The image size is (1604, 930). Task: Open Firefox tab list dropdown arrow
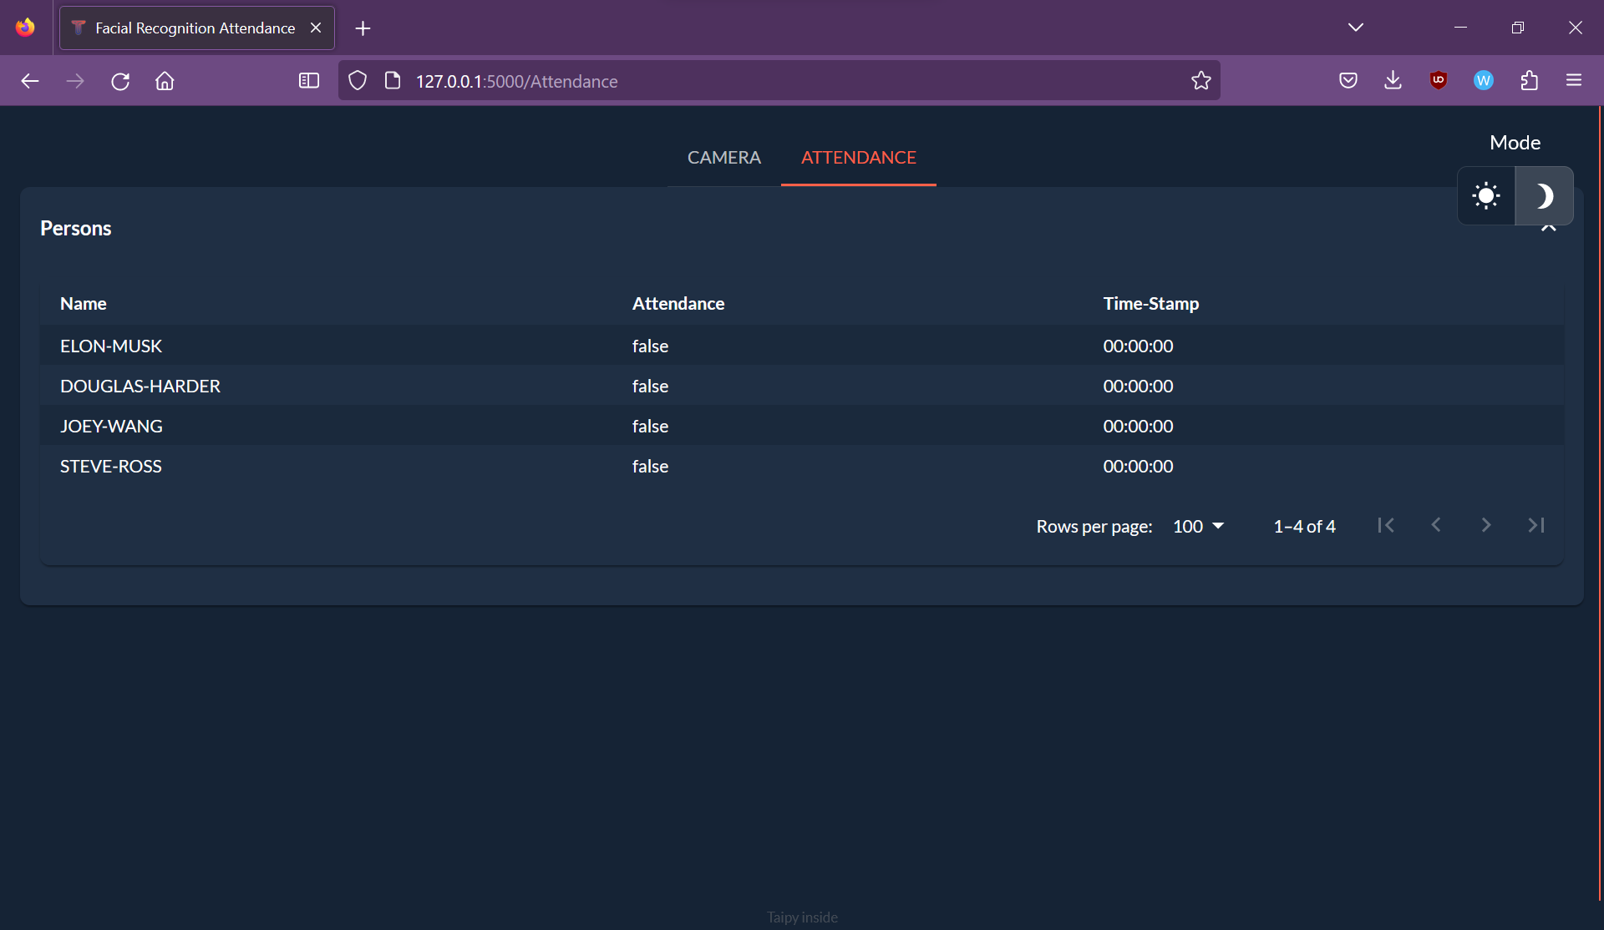click(1355, 28)
